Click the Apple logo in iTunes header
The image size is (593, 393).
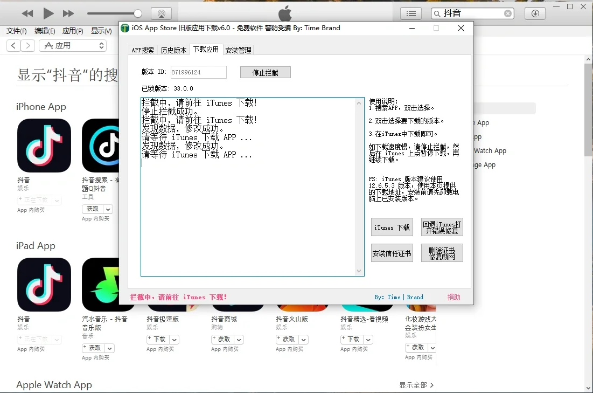click(285, 12)
